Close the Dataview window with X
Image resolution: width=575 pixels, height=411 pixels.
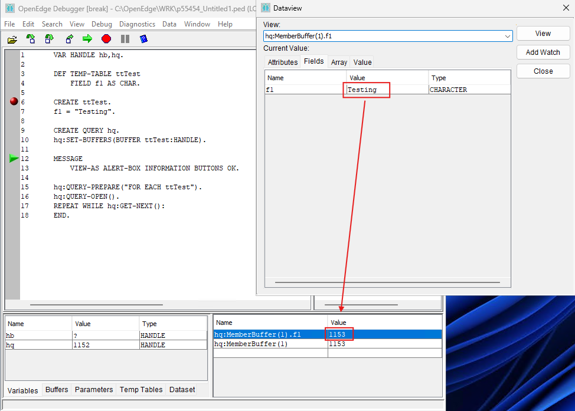566,8
